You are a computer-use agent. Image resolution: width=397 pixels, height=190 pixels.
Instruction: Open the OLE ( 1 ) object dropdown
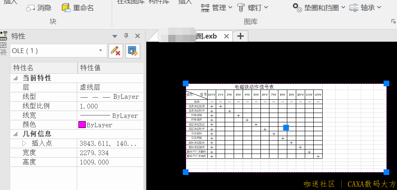100,51
